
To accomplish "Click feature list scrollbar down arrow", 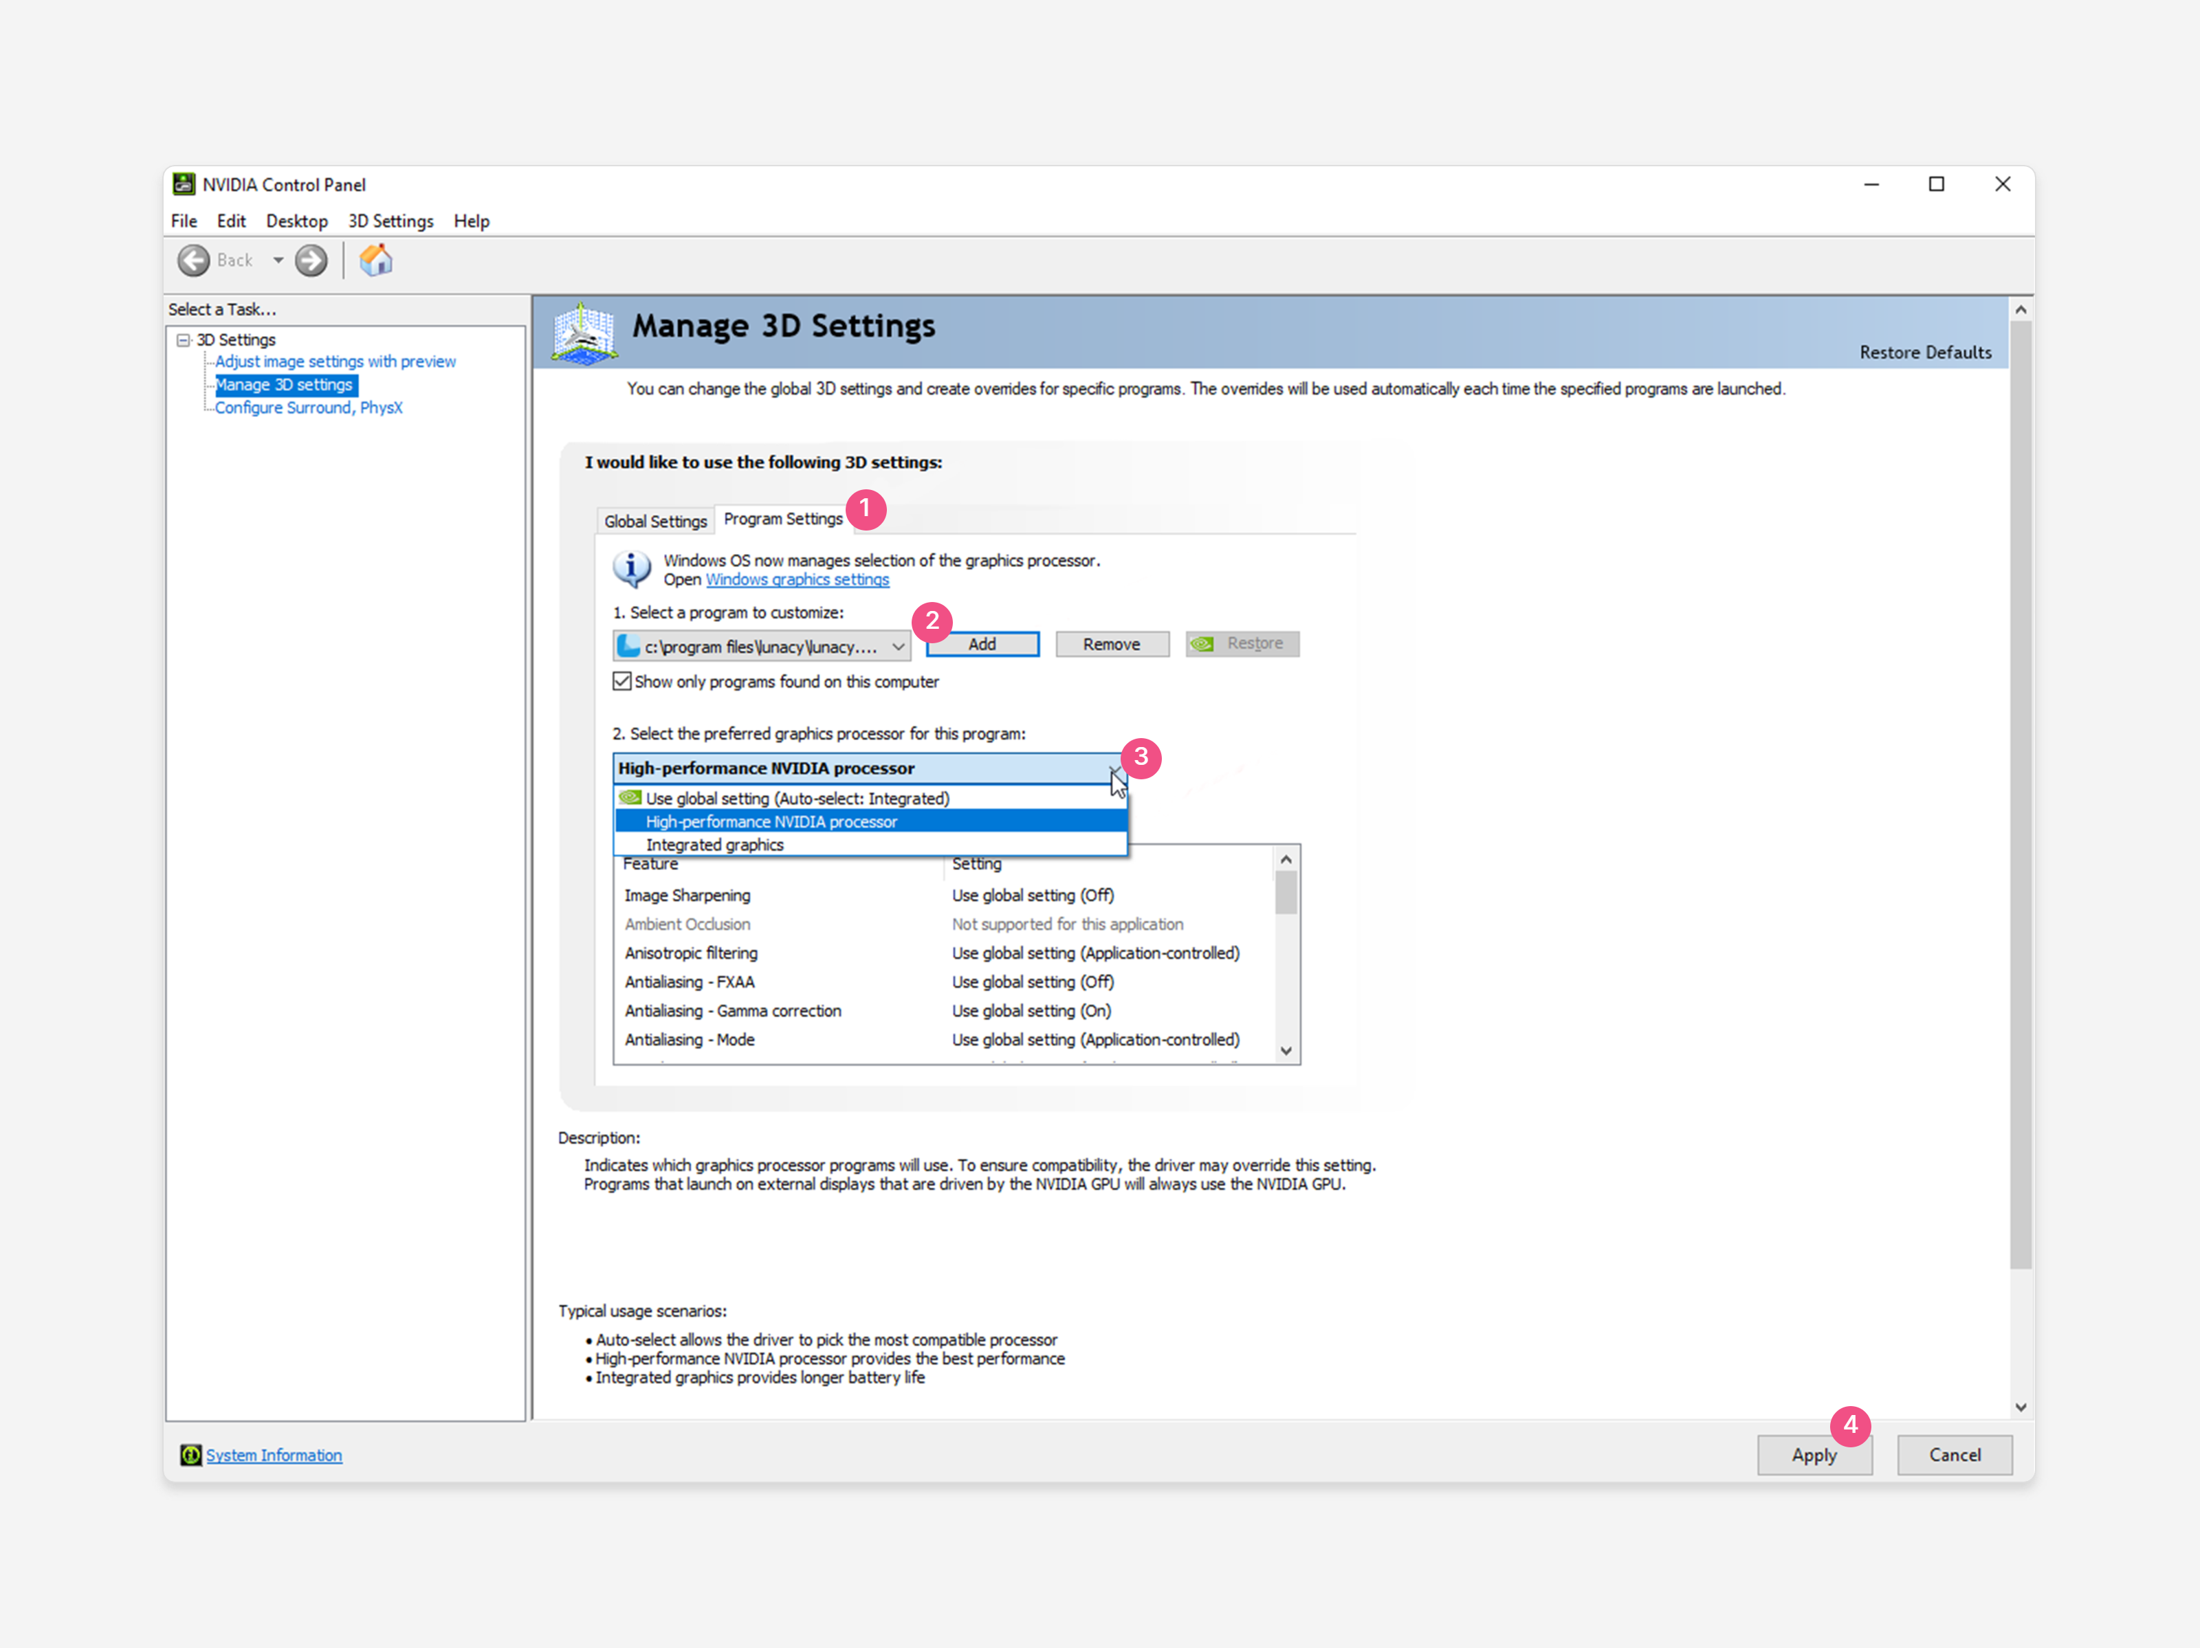I will click(1286, 1051).
